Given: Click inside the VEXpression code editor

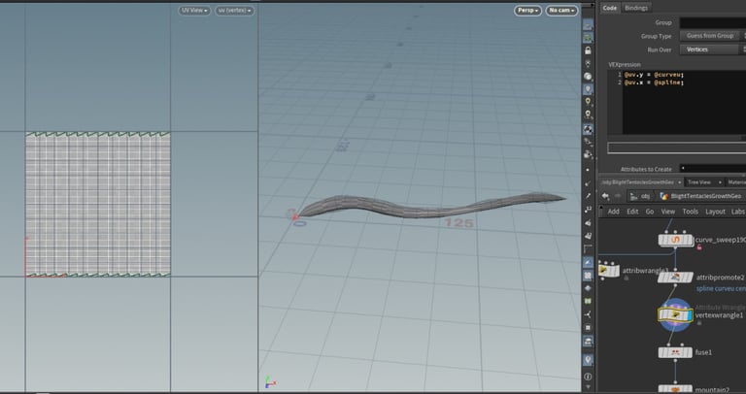Looking at the screenshot, I should point(684,102).
